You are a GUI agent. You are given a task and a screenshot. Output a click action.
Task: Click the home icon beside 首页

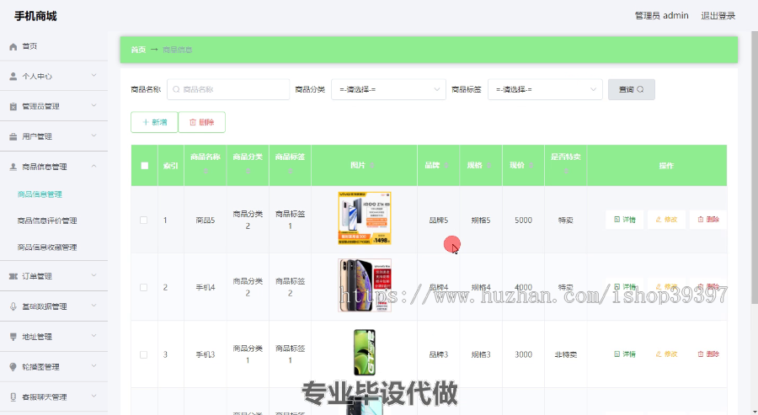coord(13,46)
